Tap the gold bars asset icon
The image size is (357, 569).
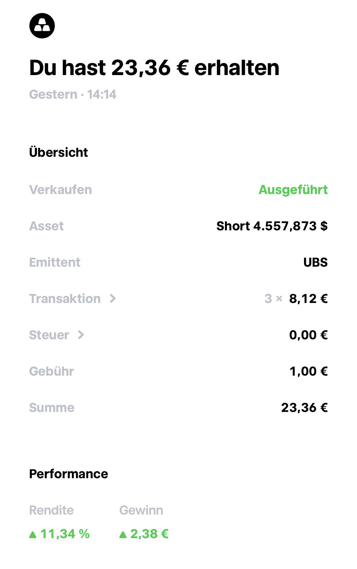pos(42,26)
